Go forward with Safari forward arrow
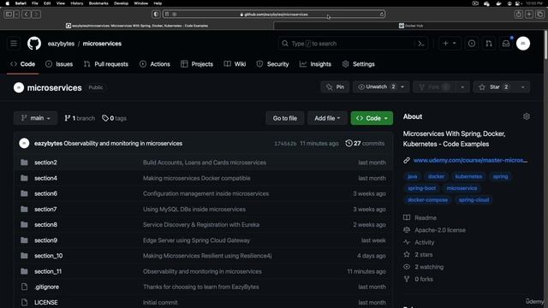This screenshot has width=548, height=308. pyautogui.click(x=36, y=15)
